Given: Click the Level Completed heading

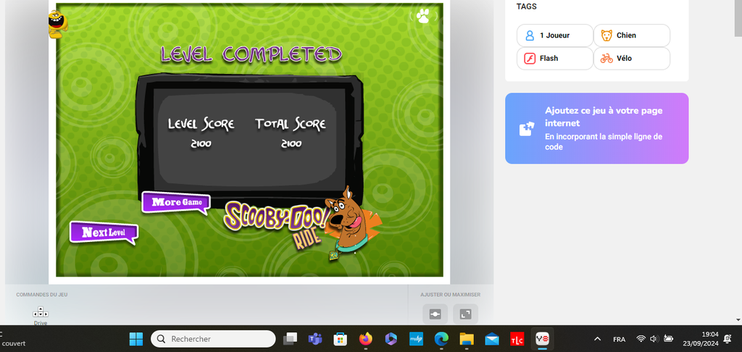Looking at the screenshot, I should coord(251,54).
